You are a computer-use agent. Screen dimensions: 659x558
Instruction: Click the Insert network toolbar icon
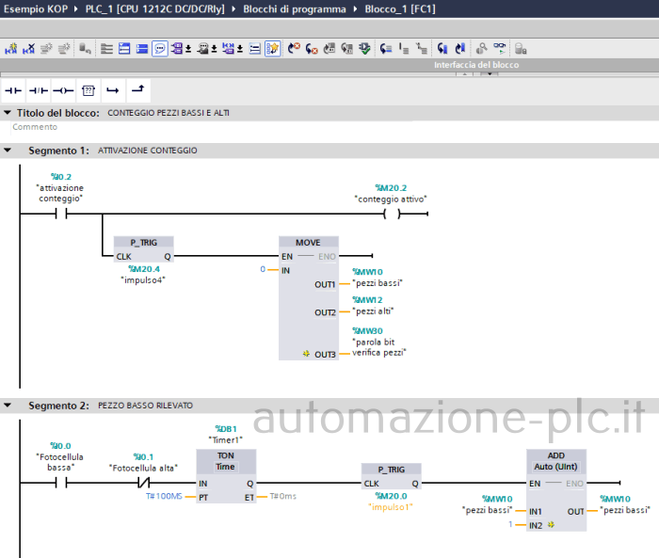pos(9,48)
